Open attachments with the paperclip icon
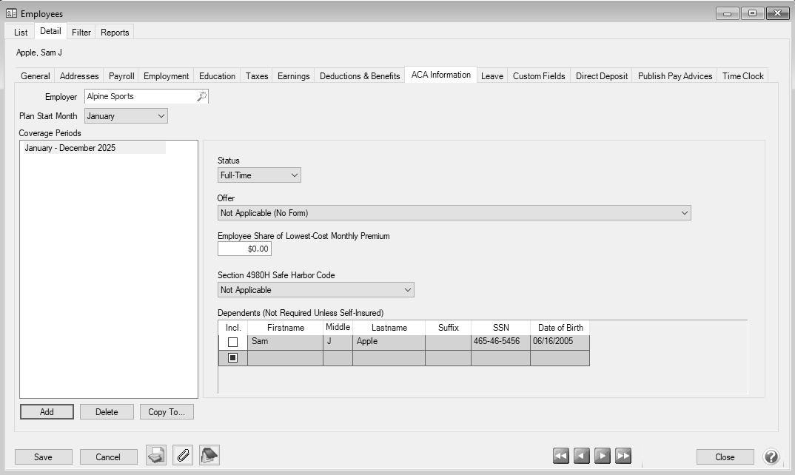This screenshot has width=795, height=475. [183, 455]
